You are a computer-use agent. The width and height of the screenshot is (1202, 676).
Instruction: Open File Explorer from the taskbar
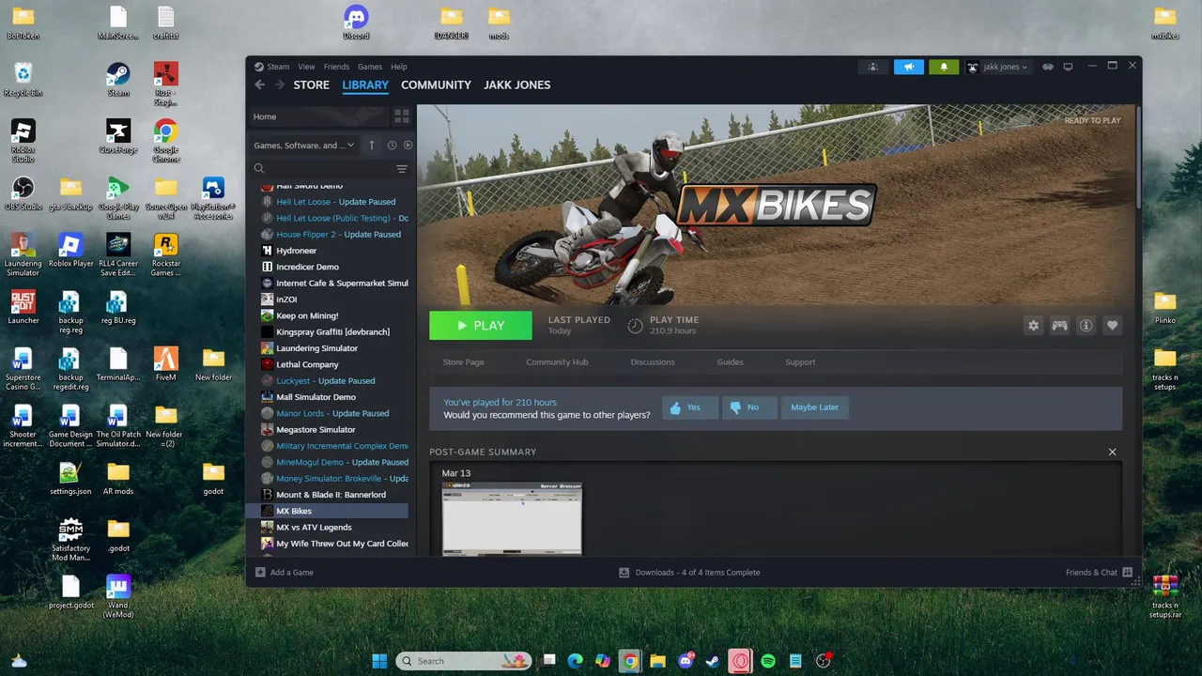click(657, 661)
